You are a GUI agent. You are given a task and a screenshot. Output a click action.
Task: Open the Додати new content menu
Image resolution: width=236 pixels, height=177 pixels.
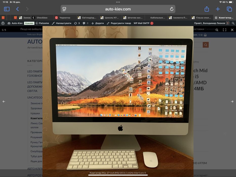pyautogui.click(x=98, y=23)
